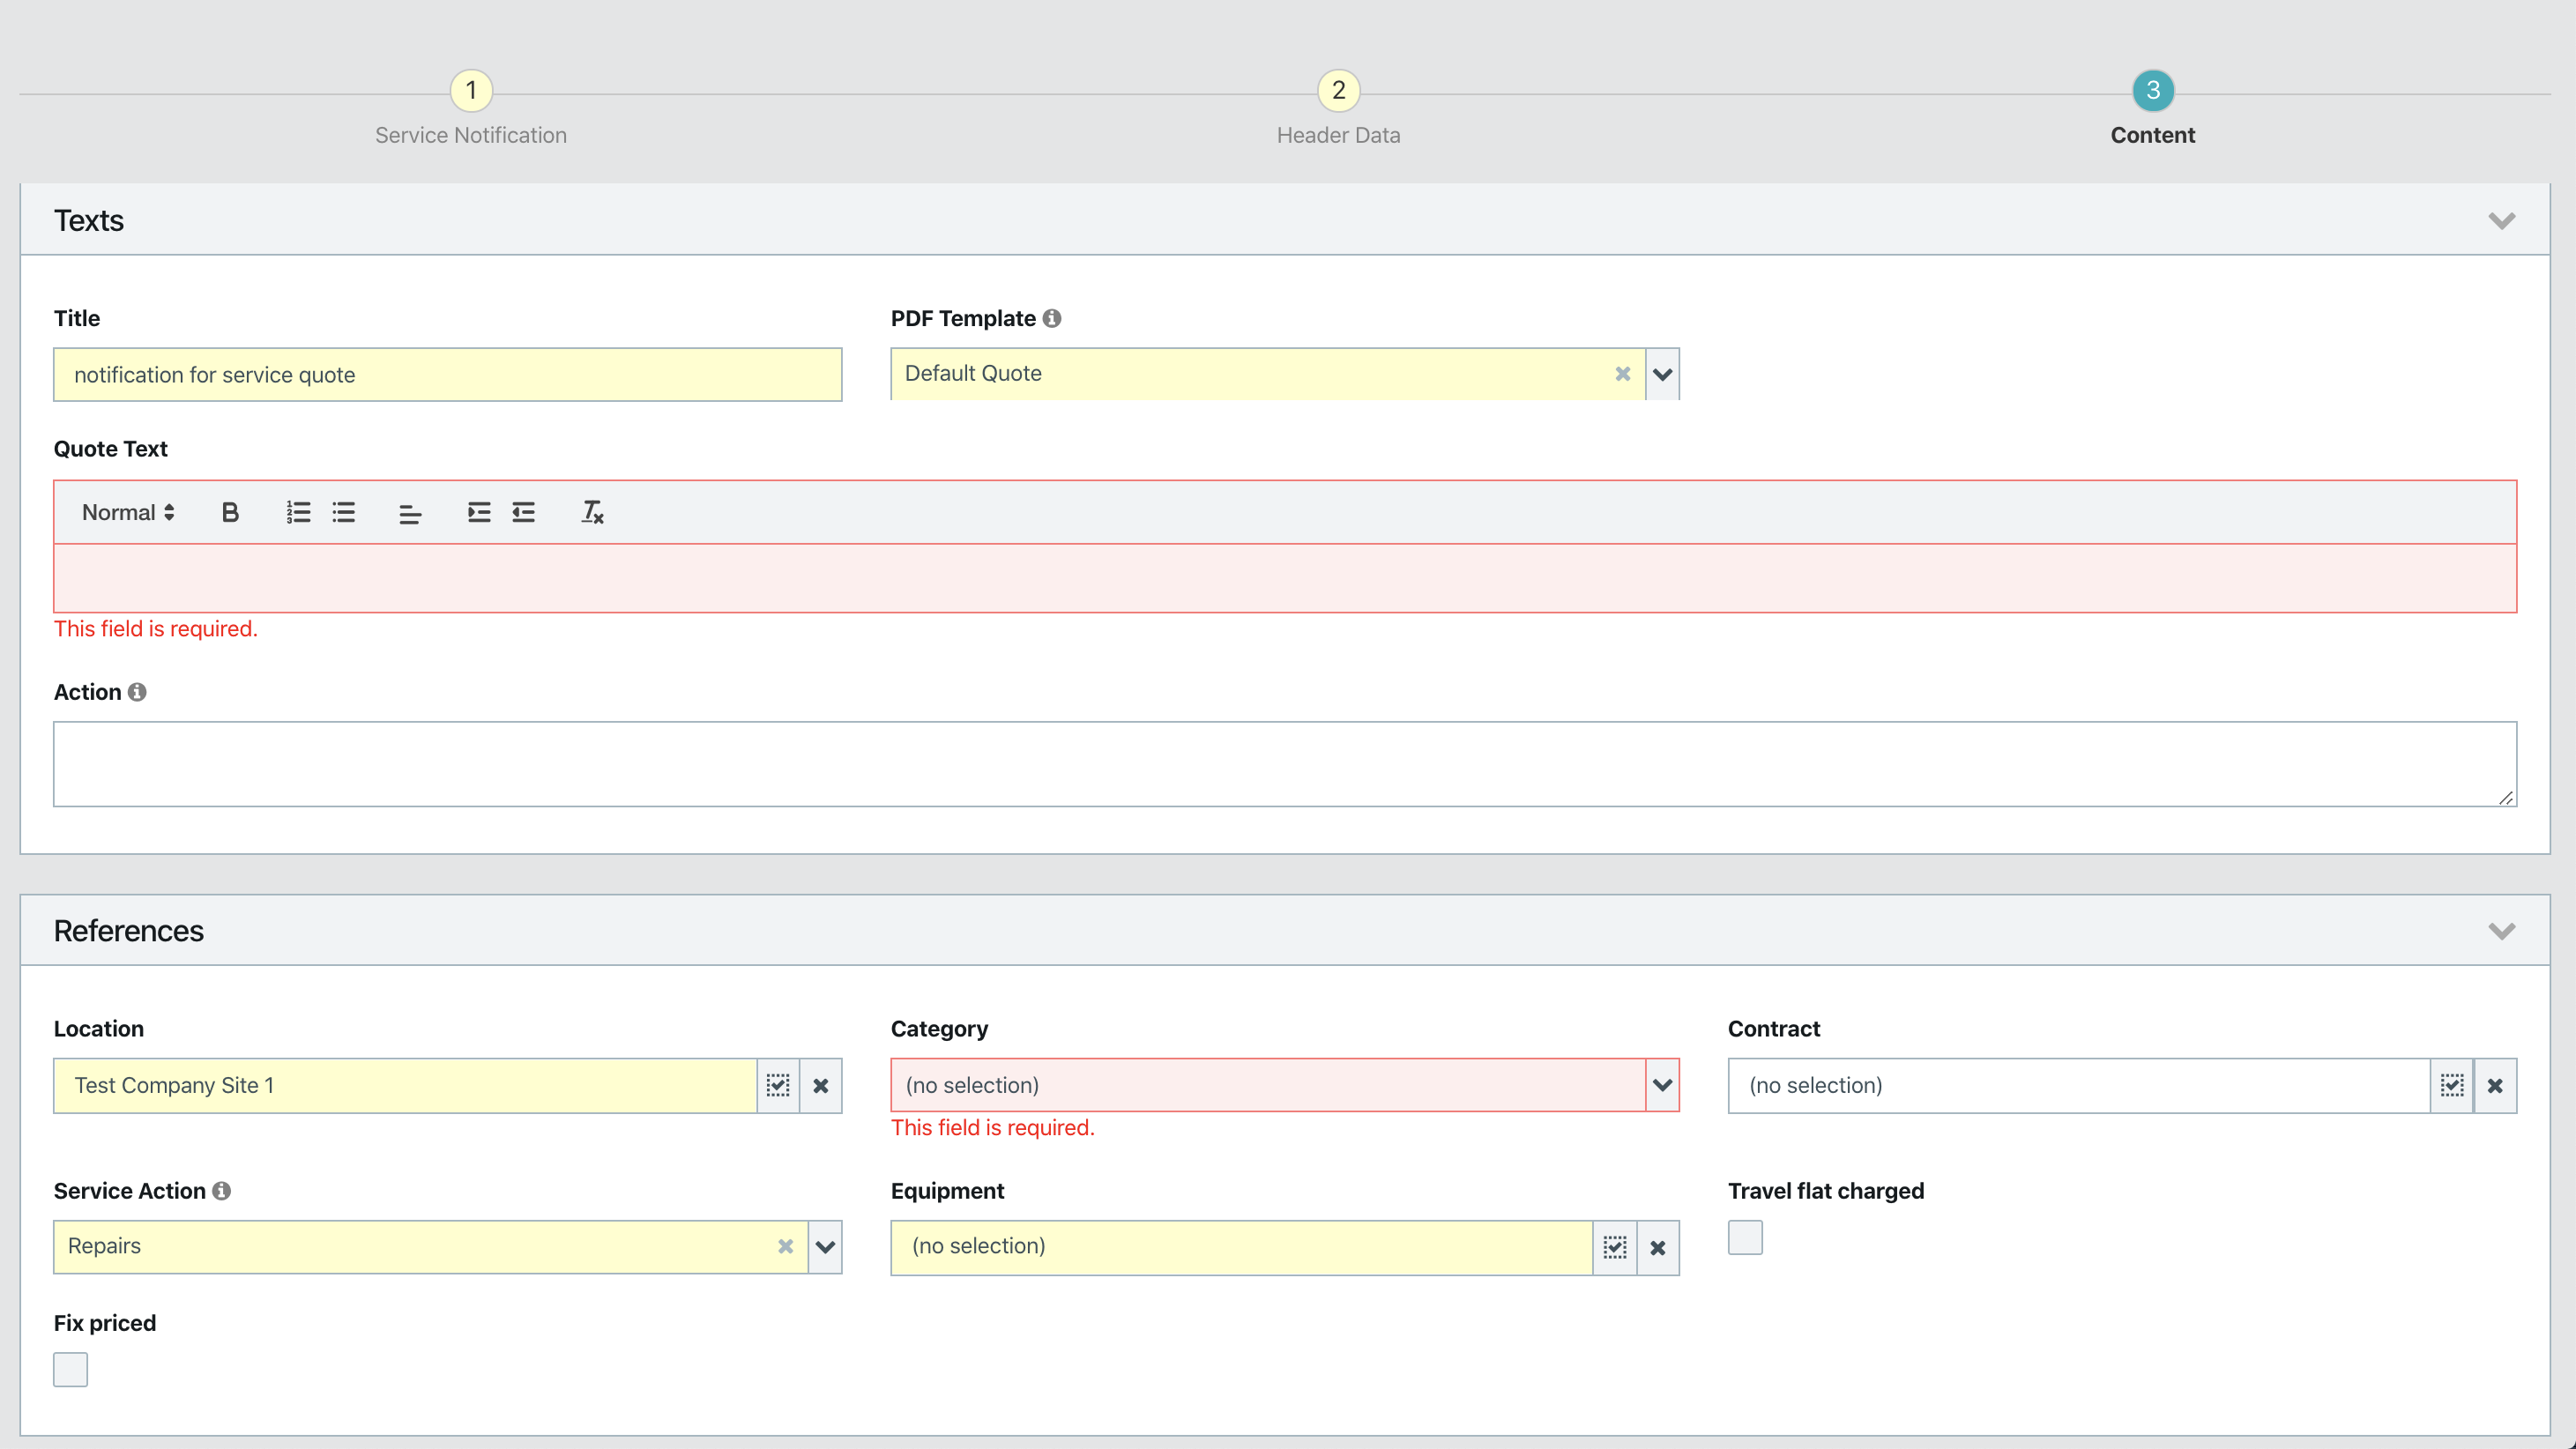Click the Title input field

pyautogui.click(x=448, y=375)
